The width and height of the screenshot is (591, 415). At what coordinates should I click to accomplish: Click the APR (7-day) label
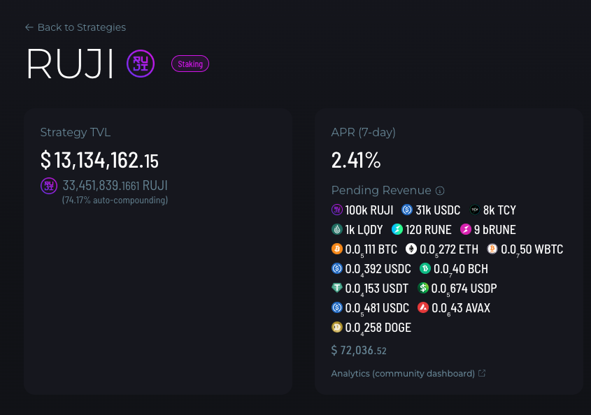(x=364, y=133)
